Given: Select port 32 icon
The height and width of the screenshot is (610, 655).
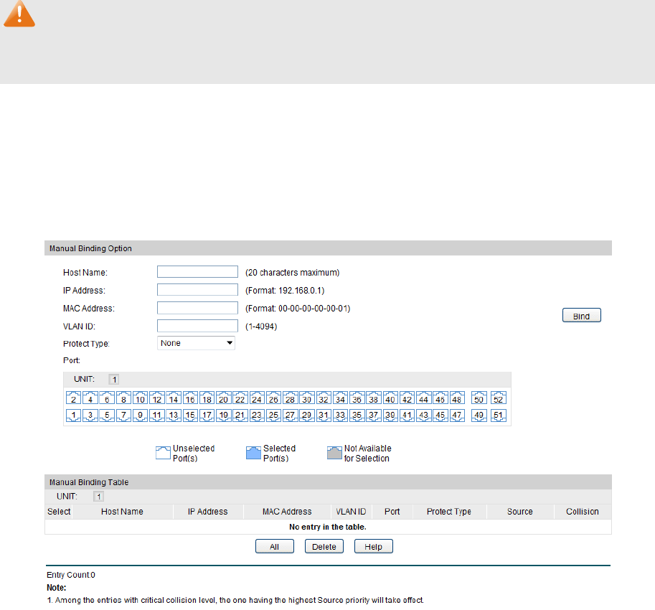Looking at the screenshot, I should [x=324, y=398].
